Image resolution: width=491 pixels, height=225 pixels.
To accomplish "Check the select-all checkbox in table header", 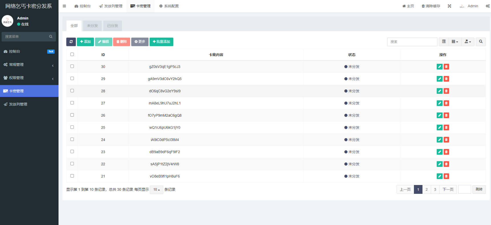I will [x=72, y=54].
